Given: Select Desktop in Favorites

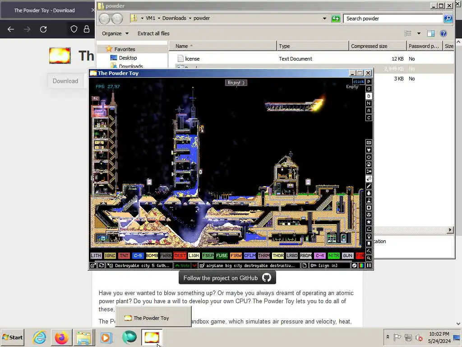Looking at the screenshot, I should pyautogui.click(x=128, y=58).
